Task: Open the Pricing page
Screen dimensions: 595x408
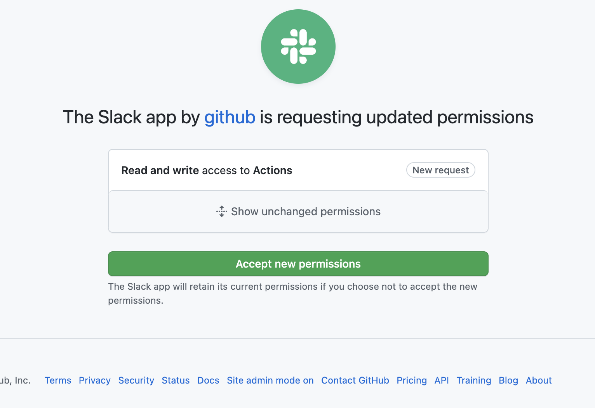Action: point(411,380)
